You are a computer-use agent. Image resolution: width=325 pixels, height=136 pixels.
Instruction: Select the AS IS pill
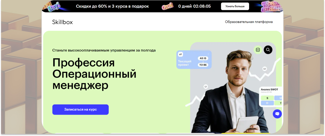[x=203, y=58]
